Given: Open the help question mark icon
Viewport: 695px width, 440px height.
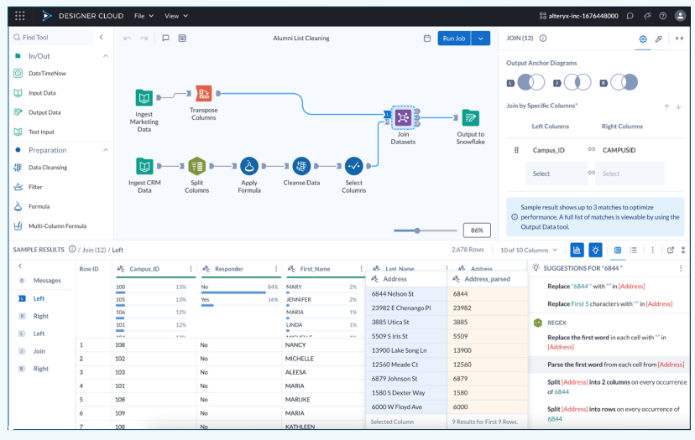Looking at the screenshot, I should tap(662, 16).
